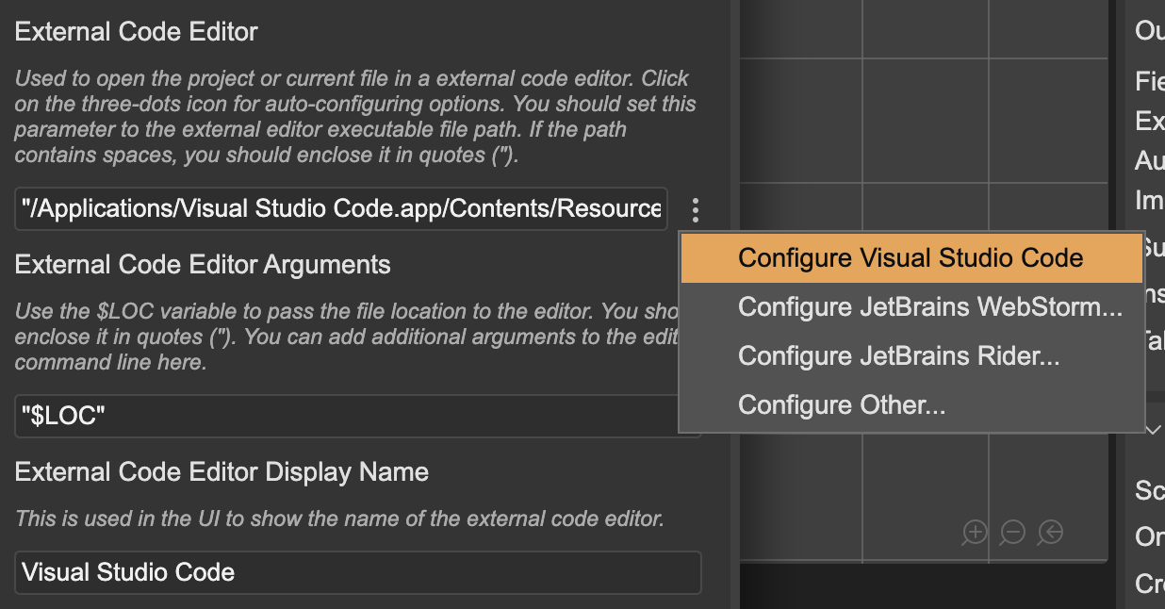Select "Configure JetBrains WebStorm..." menu entry
This screenshot has height=609, width=1165.
pos(930,306)
